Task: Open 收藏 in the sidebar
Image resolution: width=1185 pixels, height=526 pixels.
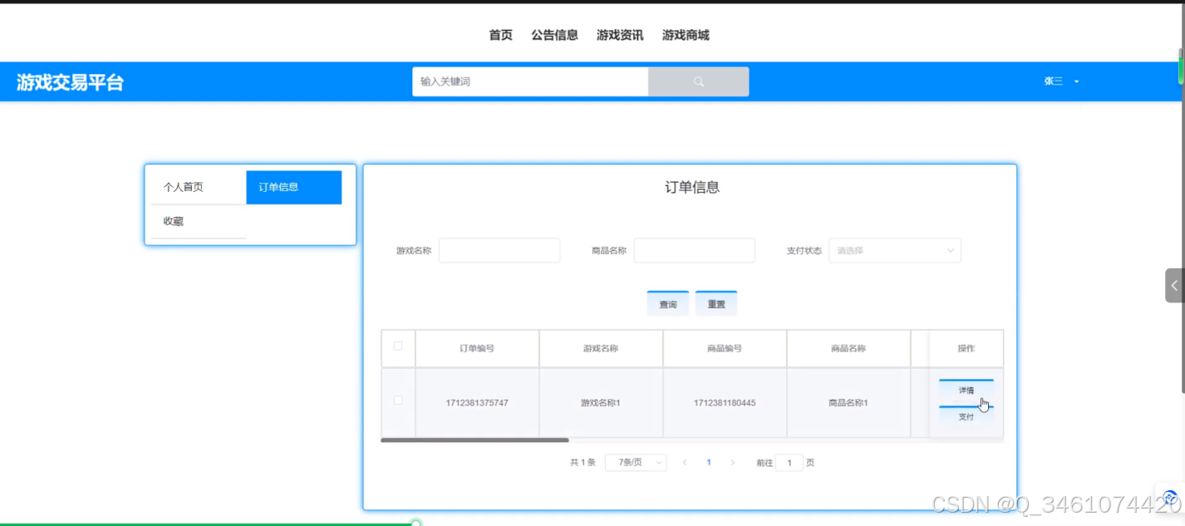Action: 199,221
